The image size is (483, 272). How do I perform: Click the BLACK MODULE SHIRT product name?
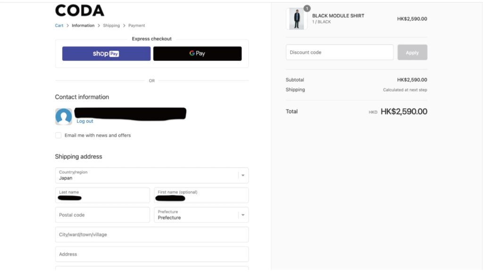[338, 16]
